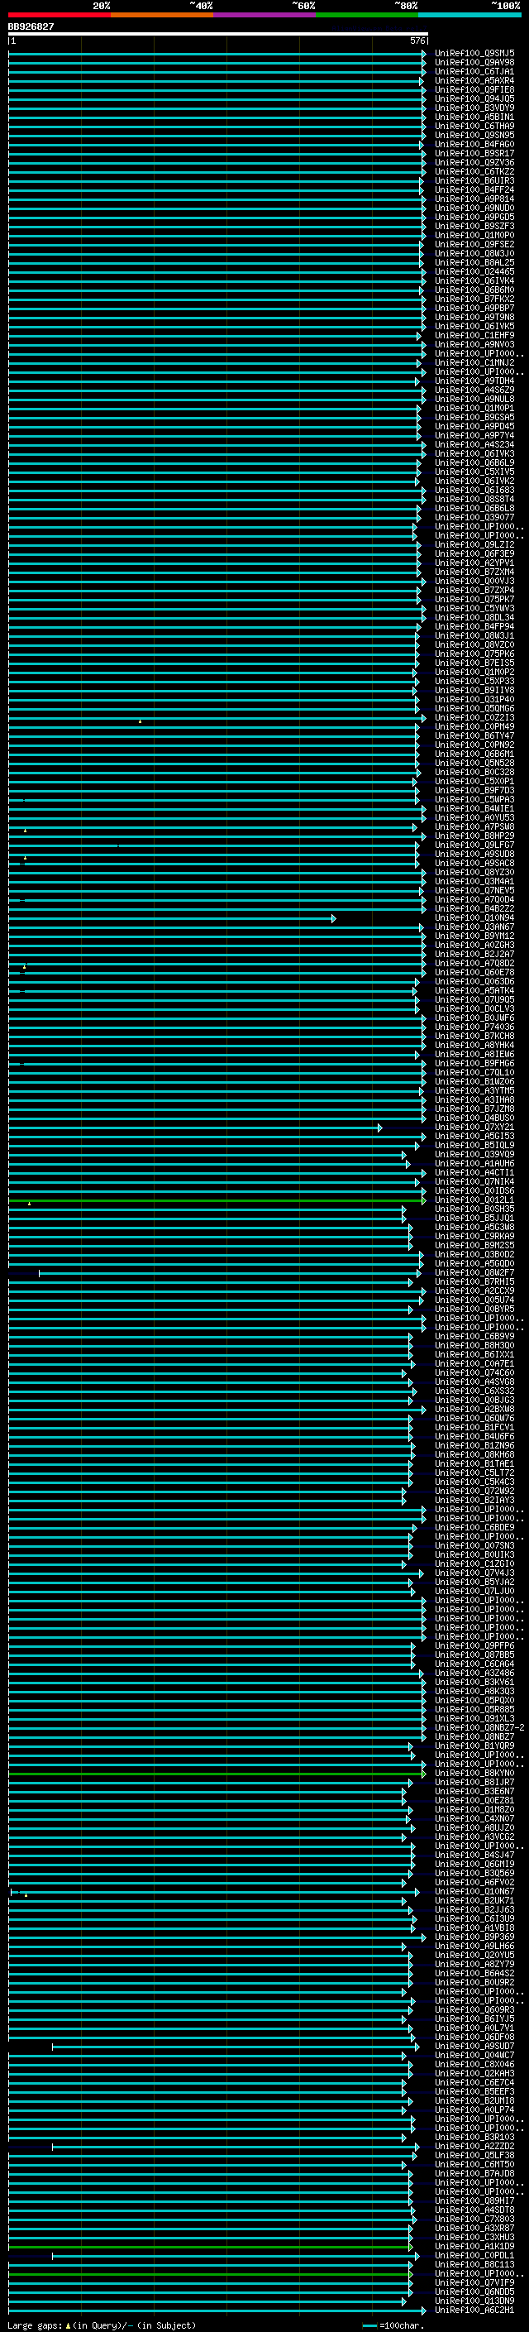This screenshot has width=529, height=2332.
Task: Choose the UniRef100_C6TKZ2 hit
Action: pyautogui.click(x=474, y=172)
